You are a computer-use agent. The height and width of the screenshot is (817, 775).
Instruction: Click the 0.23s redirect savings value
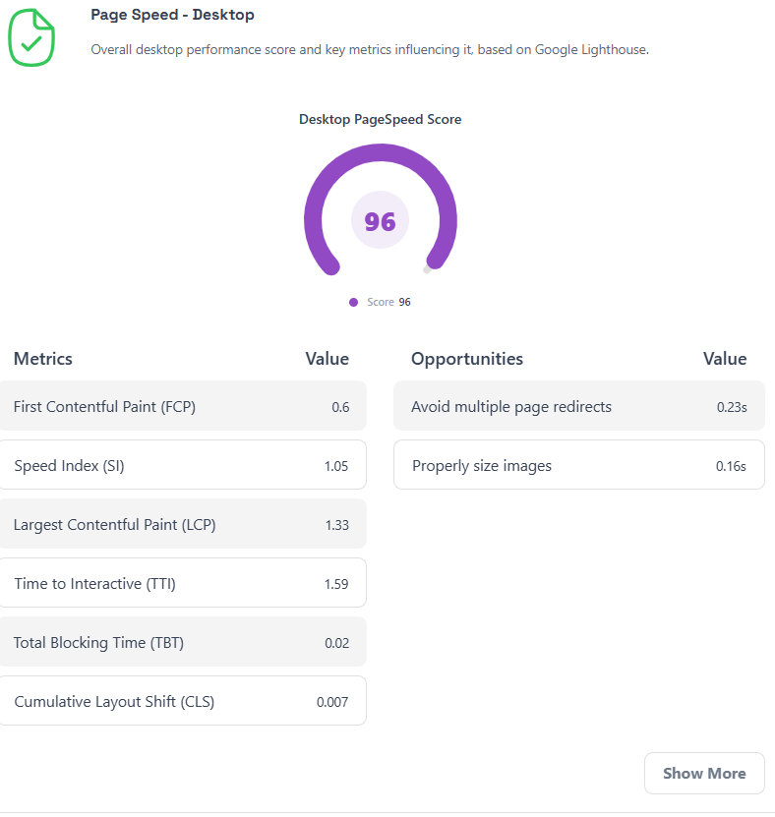(x=731, y=407)
